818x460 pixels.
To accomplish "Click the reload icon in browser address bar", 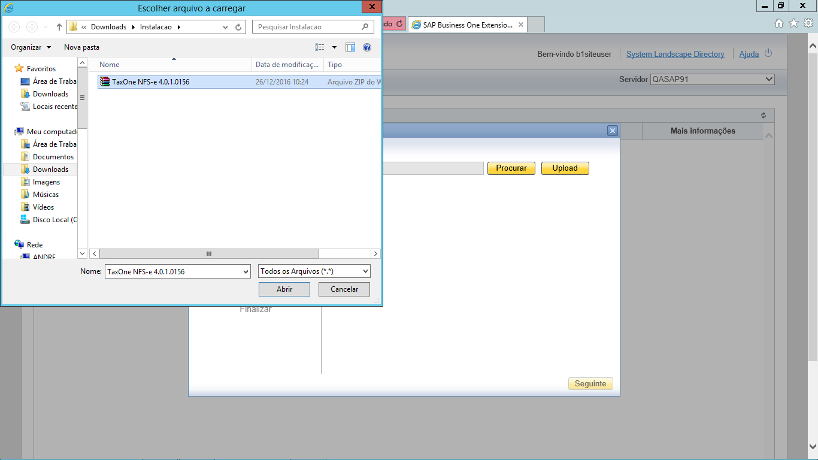I will [x=399, y=24].
